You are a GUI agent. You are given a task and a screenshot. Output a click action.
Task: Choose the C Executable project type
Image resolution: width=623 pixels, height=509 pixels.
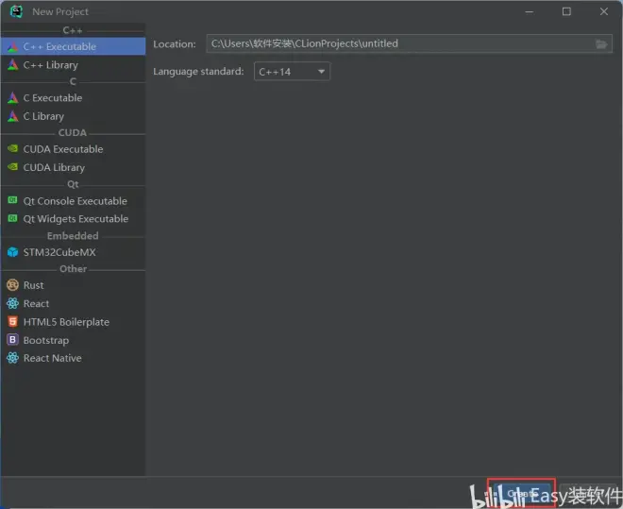coord(73,98)
